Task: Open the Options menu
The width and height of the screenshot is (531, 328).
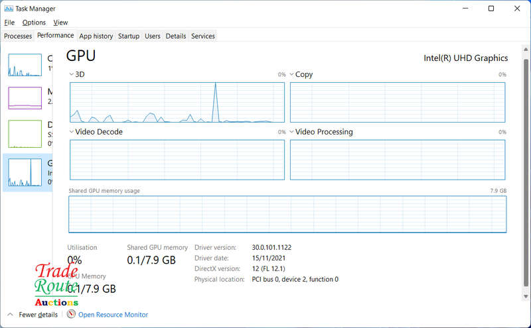Action: tap(34, 23)
